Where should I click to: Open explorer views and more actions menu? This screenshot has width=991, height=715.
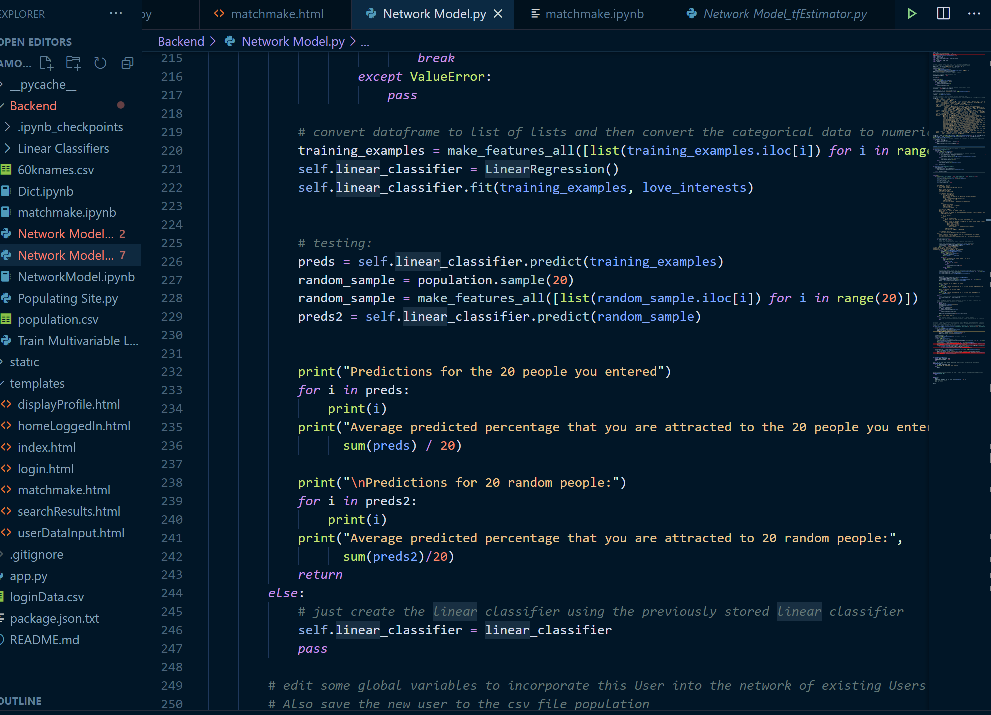click(x=116, y=14)
